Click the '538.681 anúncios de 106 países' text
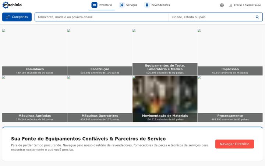Image resolution: width=265 pixels, height=166 pixels. tap(100, 73)
